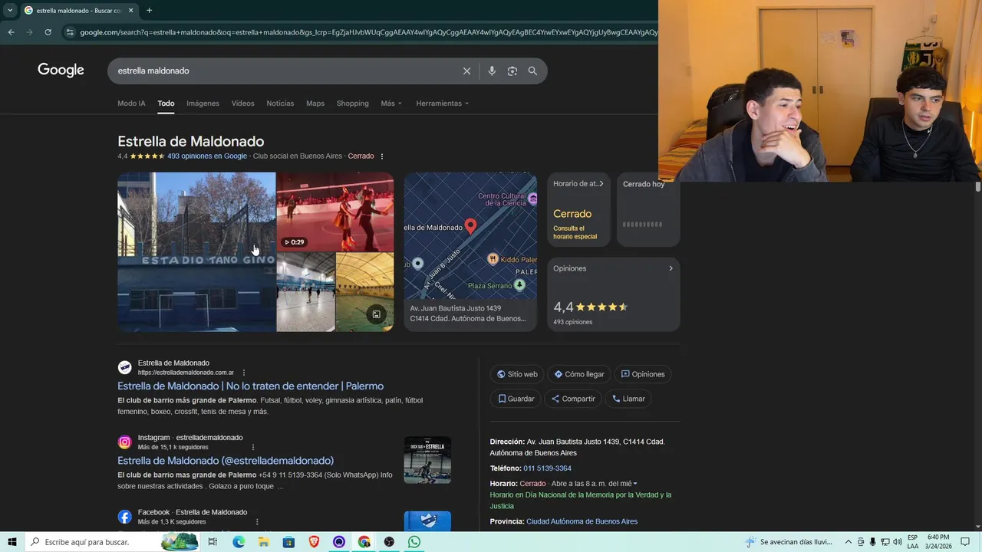Go back using browser back arrow

(x=11, y=32)
